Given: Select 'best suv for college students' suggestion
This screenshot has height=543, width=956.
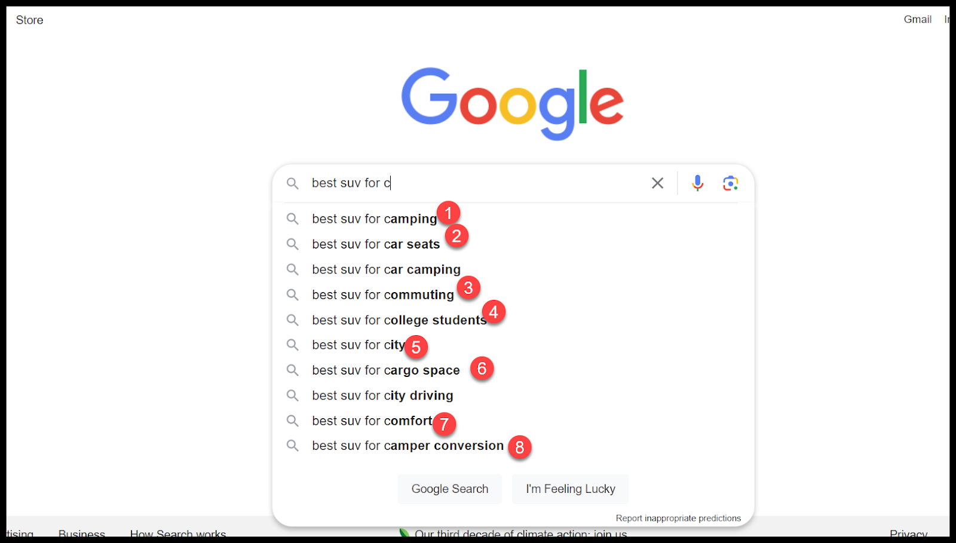Looking at the screenshot, I should click(399, 320).
